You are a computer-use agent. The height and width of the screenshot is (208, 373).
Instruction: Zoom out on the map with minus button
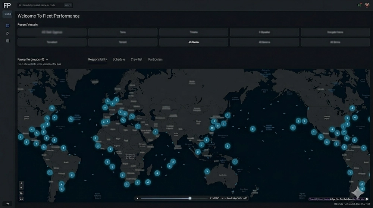(21, 188)
